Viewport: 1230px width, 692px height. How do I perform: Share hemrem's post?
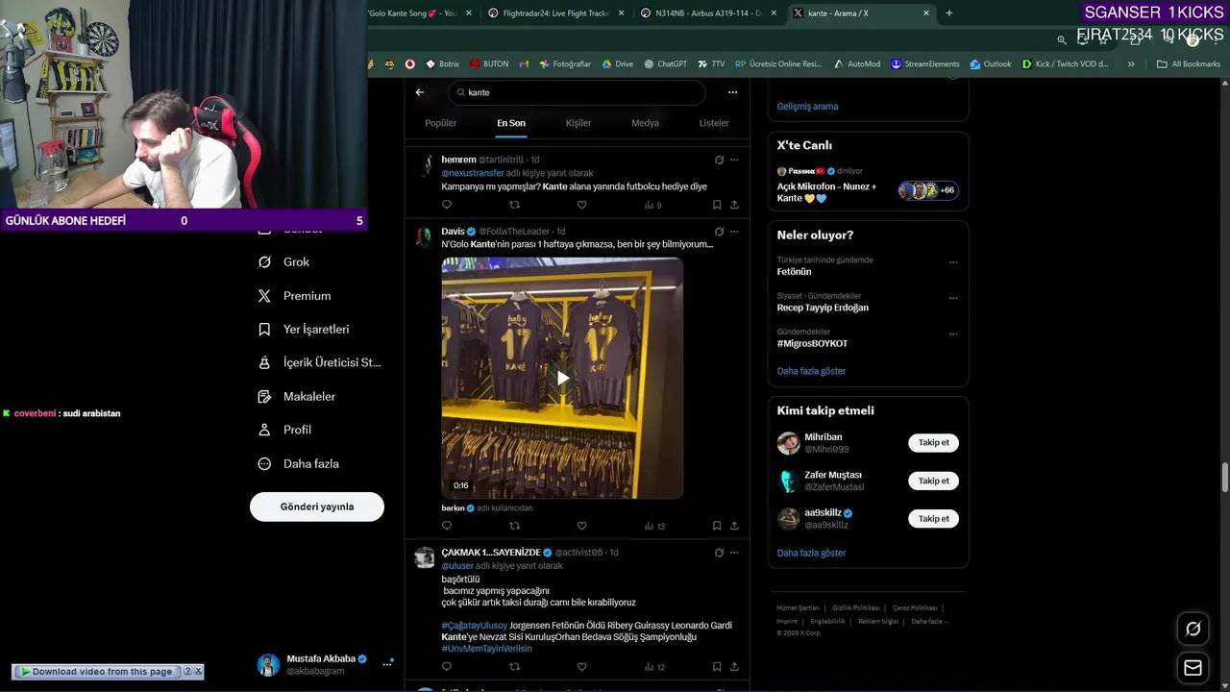click(x=734, y=205)
